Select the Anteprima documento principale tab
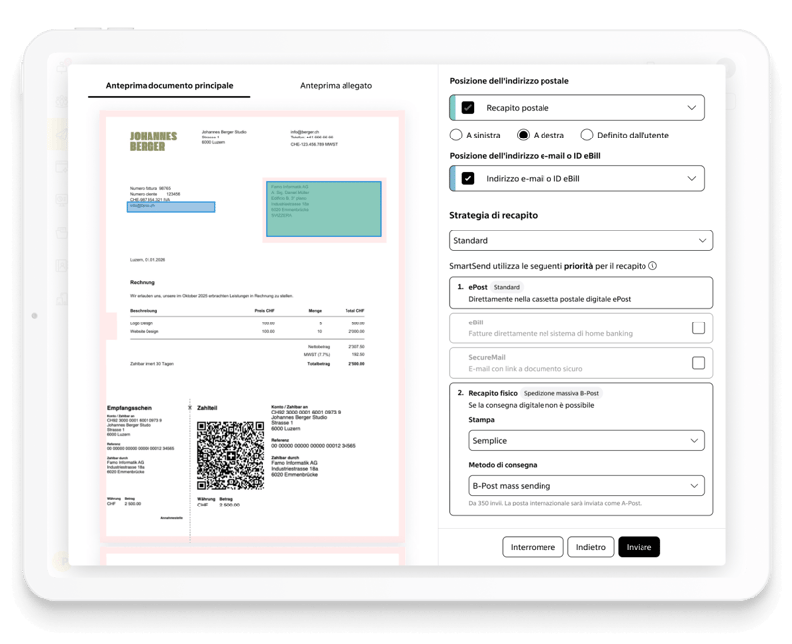The width and height of the screenshot is (792, 644). [170, 86]
